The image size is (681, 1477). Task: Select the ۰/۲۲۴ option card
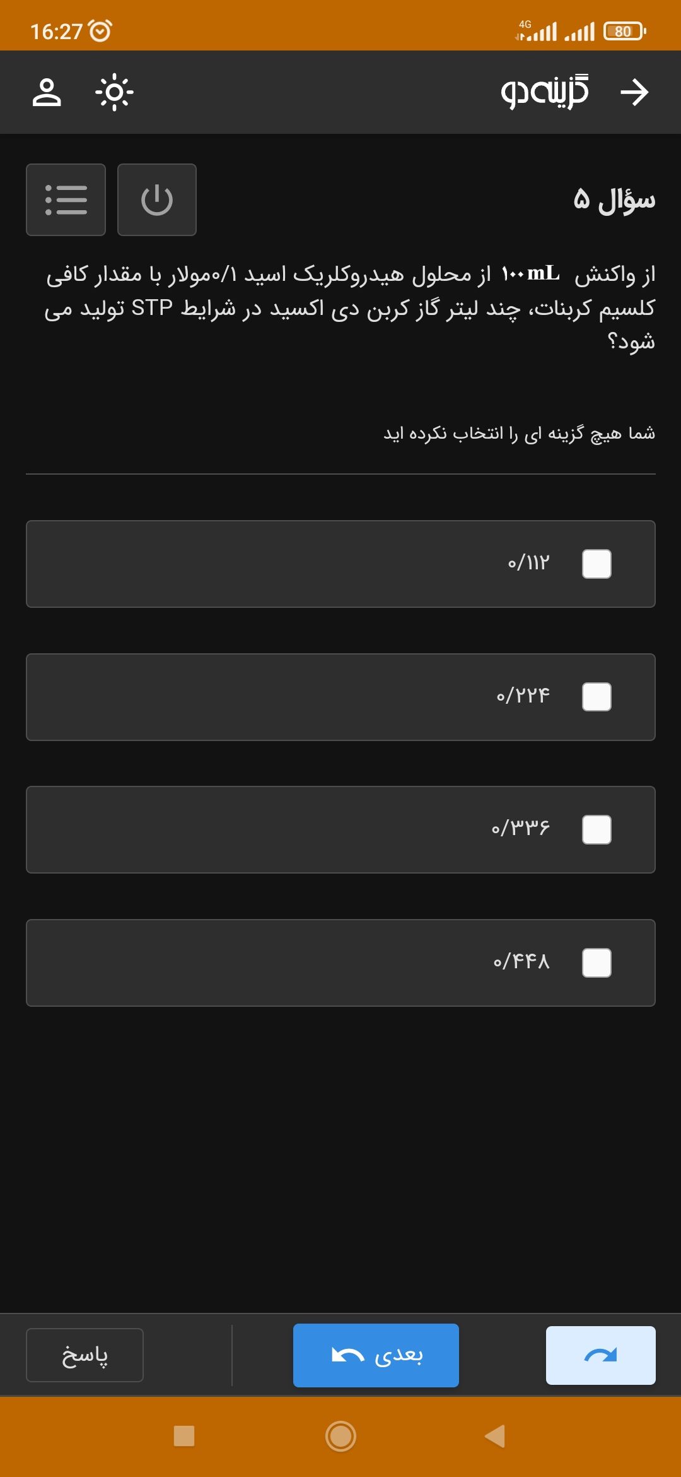[340, 697]
